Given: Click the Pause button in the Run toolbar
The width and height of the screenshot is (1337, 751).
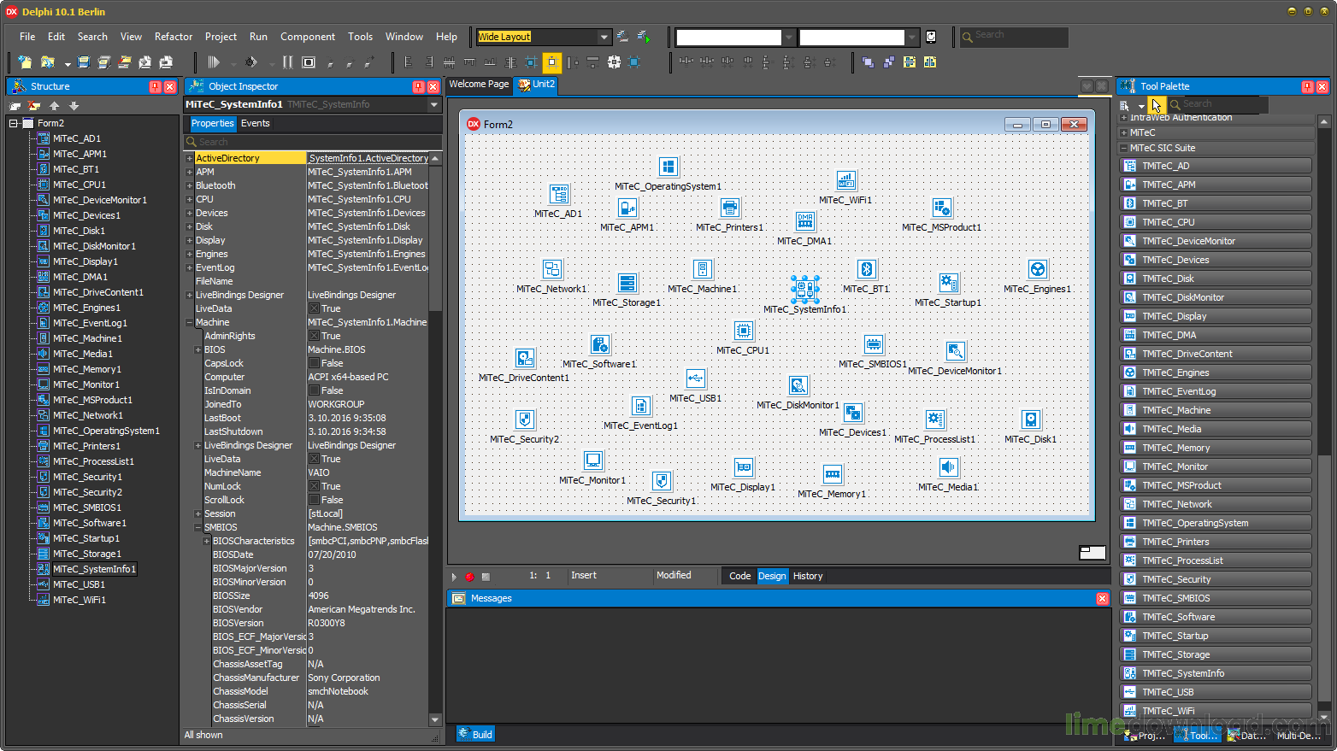Looking at the screenshot, I should pos(287,62).
